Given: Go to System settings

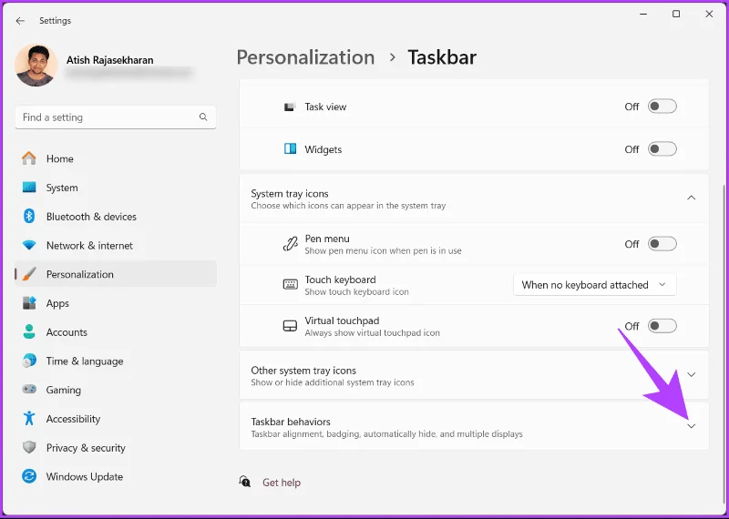Looking at the screenshot, I should [x=116, y=188].
